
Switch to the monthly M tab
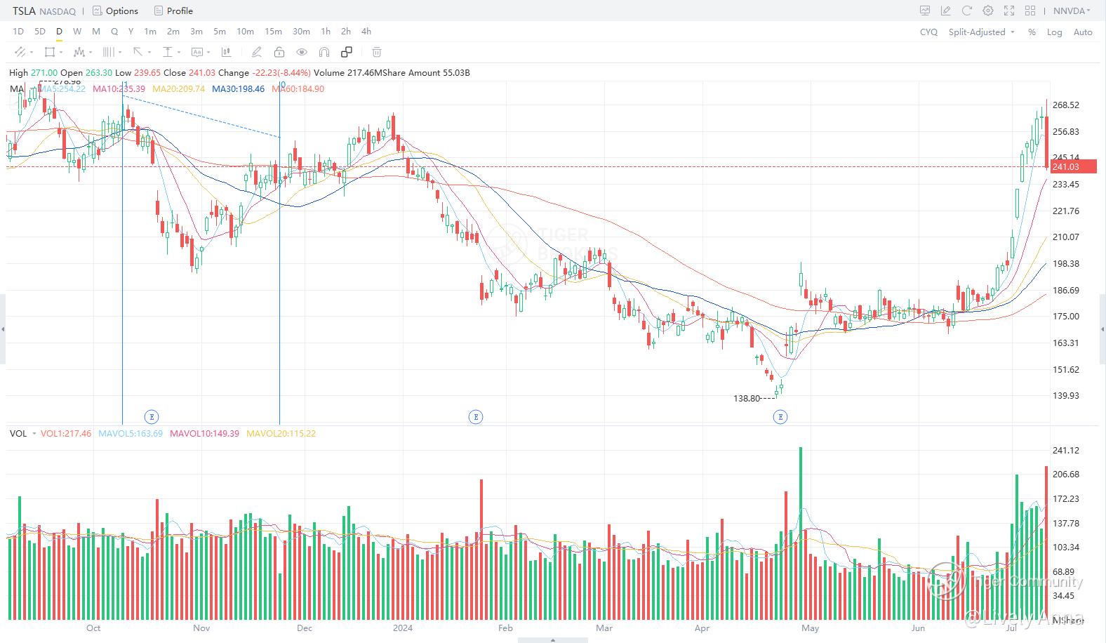(96, 31)
